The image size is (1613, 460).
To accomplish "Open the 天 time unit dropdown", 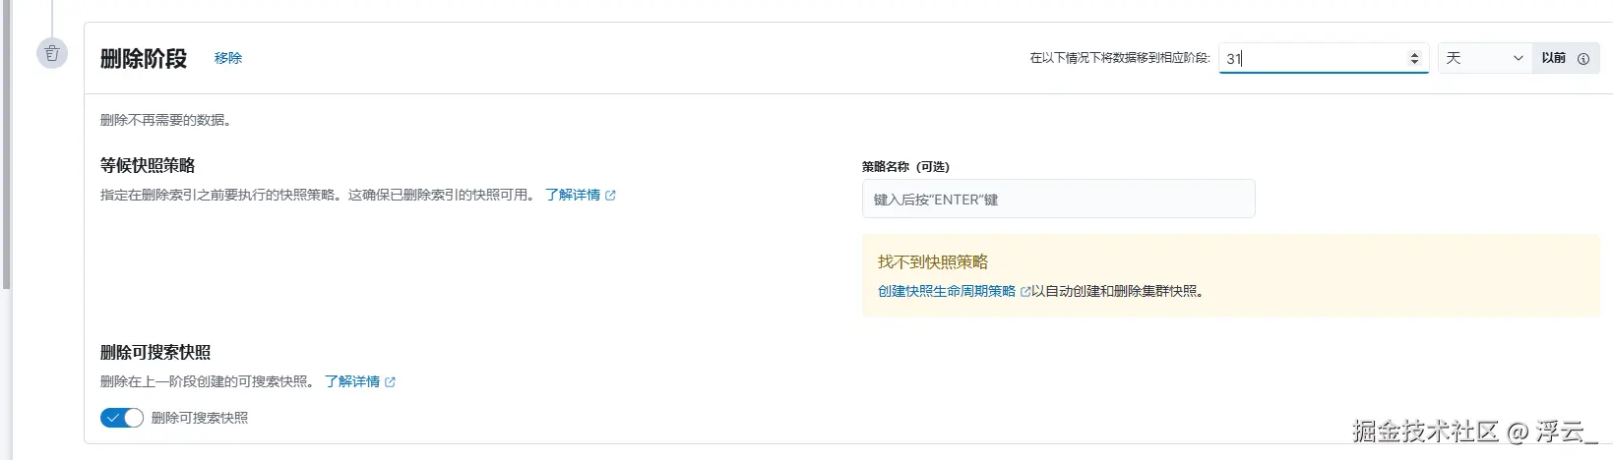I will (x=1484, y=58).
